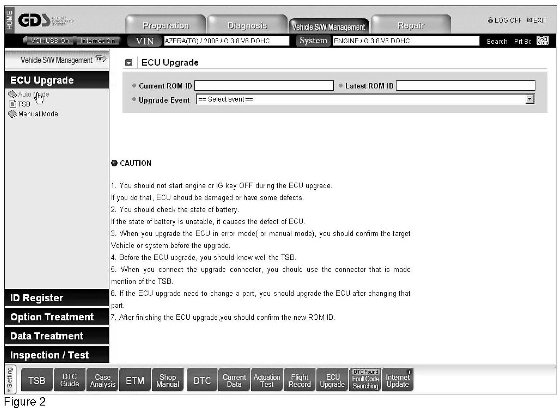Open the TSB document item in the sidebar

(x=23, y=104)
